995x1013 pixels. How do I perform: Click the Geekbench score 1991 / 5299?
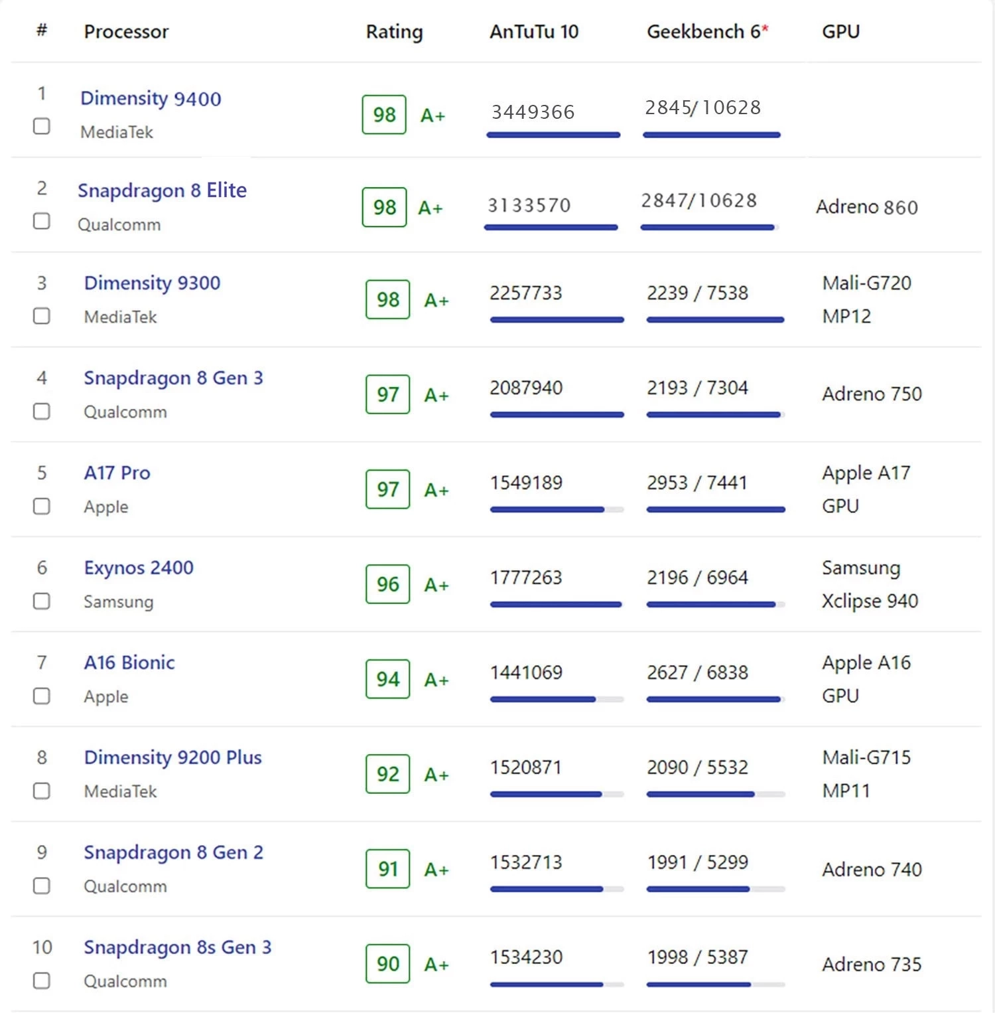coord(698,862)
